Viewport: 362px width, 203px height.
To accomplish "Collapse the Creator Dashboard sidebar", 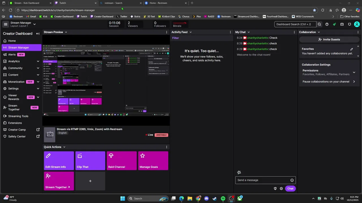I will [38, 34].
